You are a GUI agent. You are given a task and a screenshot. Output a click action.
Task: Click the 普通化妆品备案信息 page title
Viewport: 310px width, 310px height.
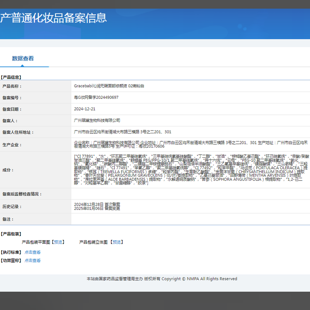point(53,18)
